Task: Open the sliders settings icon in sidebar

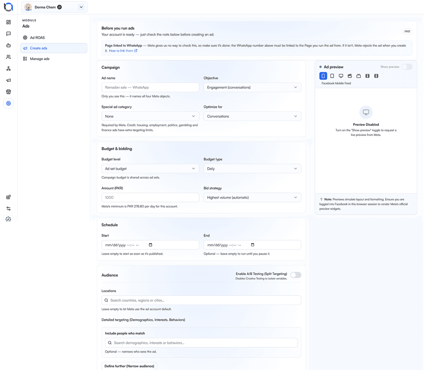Action: [9, 208]
